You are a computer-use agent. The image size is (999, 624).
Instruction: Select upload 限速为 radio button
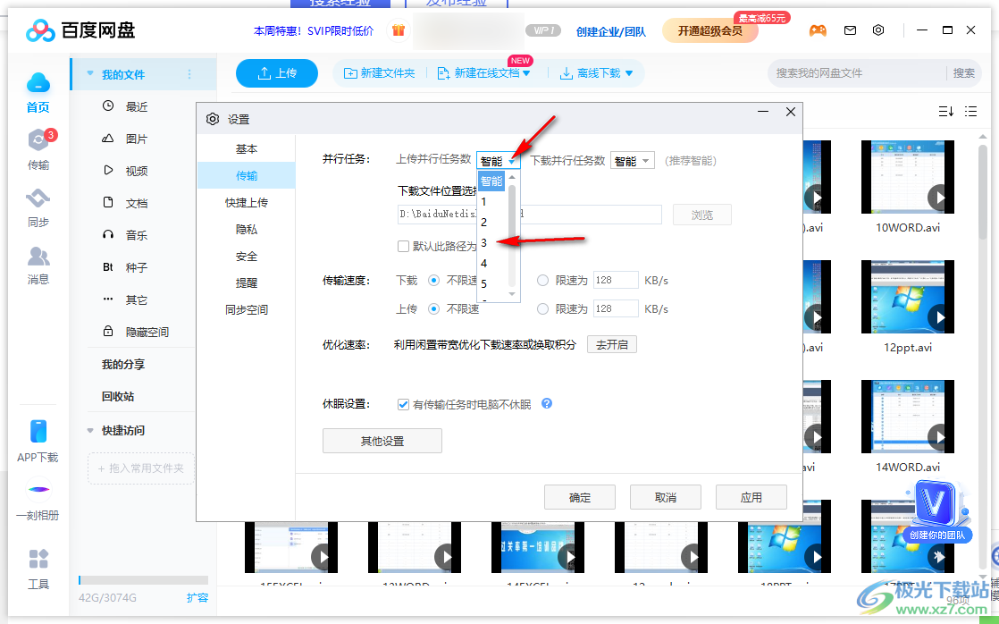coord(542,309)
